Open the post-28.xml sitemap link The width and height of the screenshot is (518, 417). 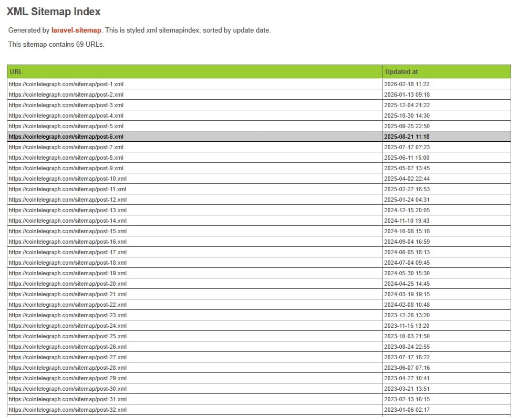point(68,368)
